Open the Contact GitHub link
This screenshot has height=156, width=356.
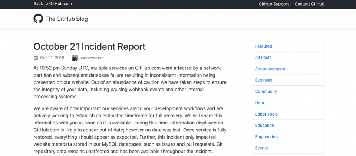pos(309,4)
